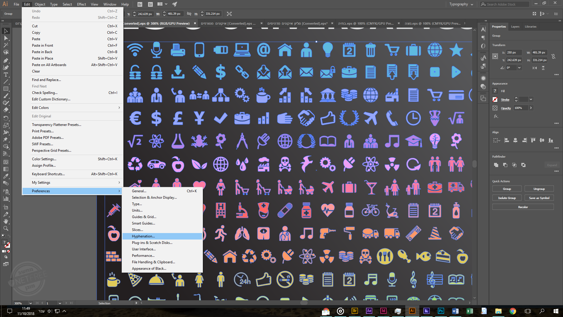Click the Horizontal Align Left icon
563x317 pixels.
click(506, 140)
